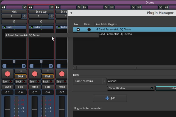Toggle Iso on Snare_top strip
The width and height of the screenshot is (176, 117).
[x=35, y=82]
